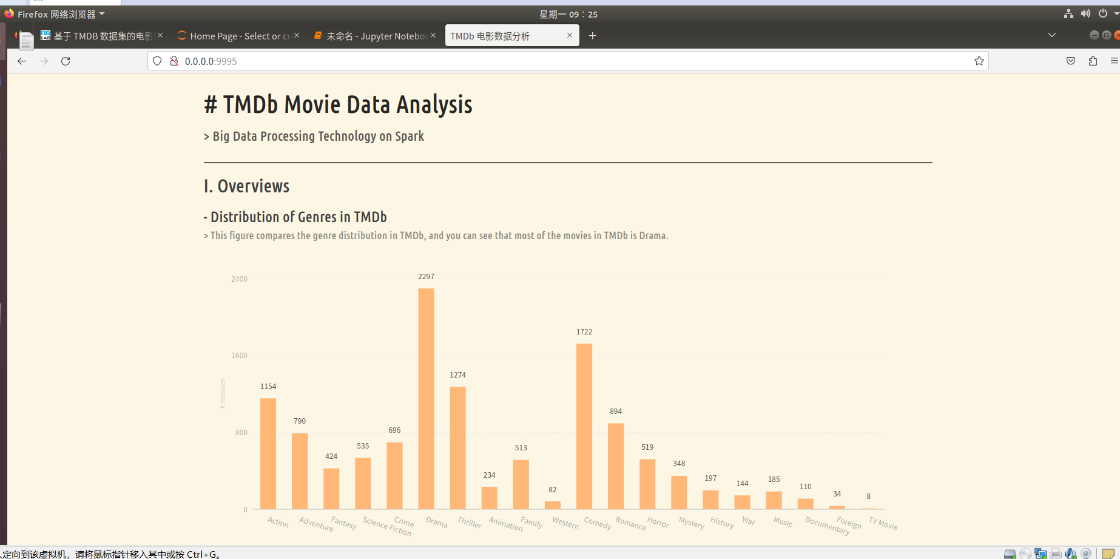Close the Home Page tab
1120x559 pixels.
[297, 35]
